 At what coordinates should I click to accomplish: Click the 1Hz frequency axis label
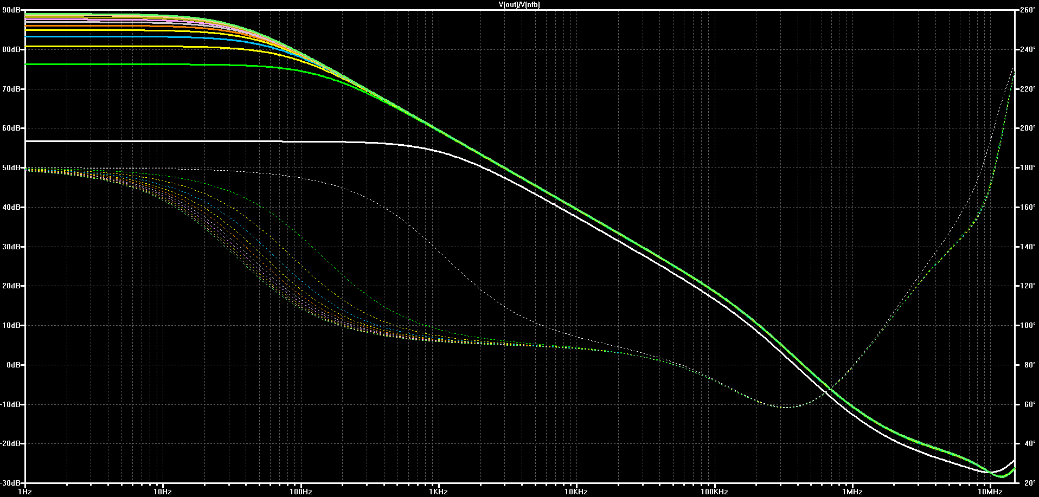pos(25,492)
